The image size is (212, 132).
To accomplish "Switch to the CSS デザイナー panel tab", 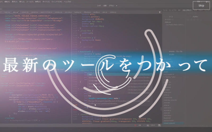I will point(187,10).
